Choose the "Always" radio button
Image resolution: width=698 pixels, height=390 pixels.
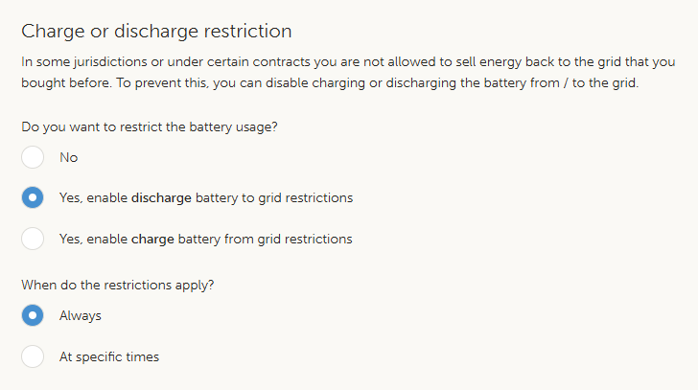[33, 315]
